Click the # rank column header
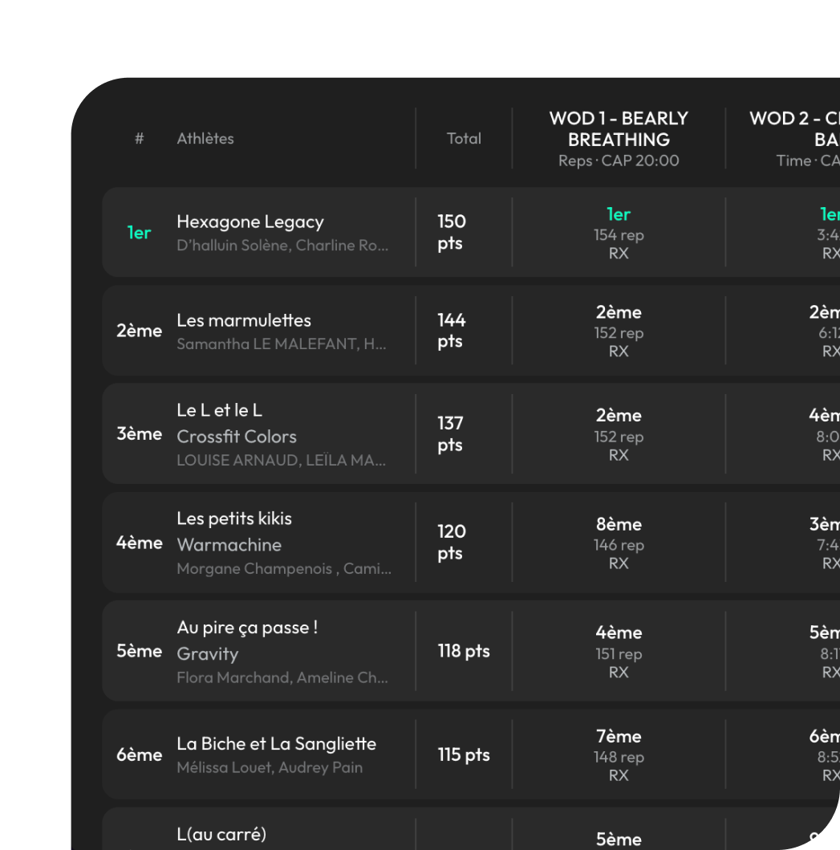Screen dimensions: 840x850 [140, 139]
